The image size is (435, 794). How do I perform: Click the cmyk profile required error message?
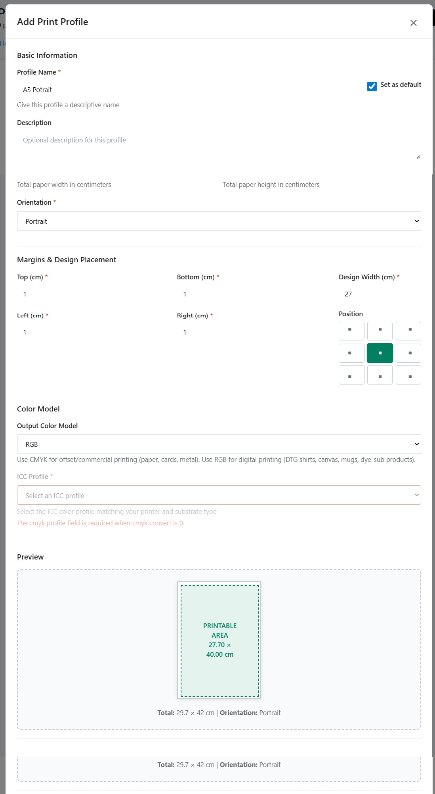[x=101, y=523]
